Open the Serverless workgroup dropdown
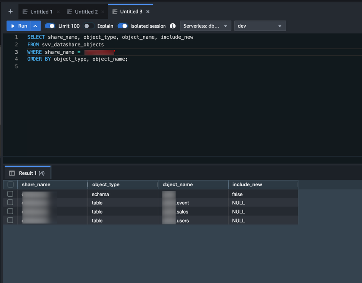 (205, 26)
